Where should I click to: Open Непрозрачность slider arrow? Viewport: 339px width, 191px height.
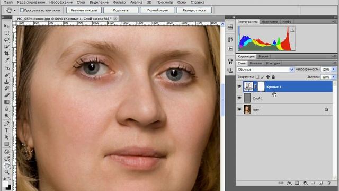tap(333, 70)
